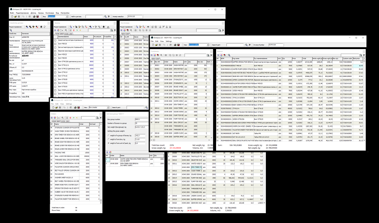Click the Найти деталь search input field
The image size is (379, 223).
[x=94, y=16]
